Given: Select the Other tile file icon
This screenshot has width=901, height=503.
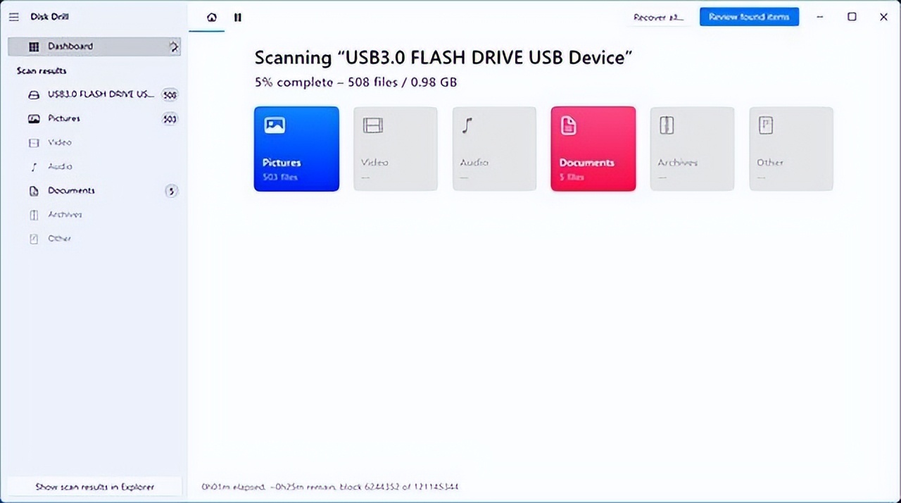Looking at the screenshot, I should click(x=765, y=126).
